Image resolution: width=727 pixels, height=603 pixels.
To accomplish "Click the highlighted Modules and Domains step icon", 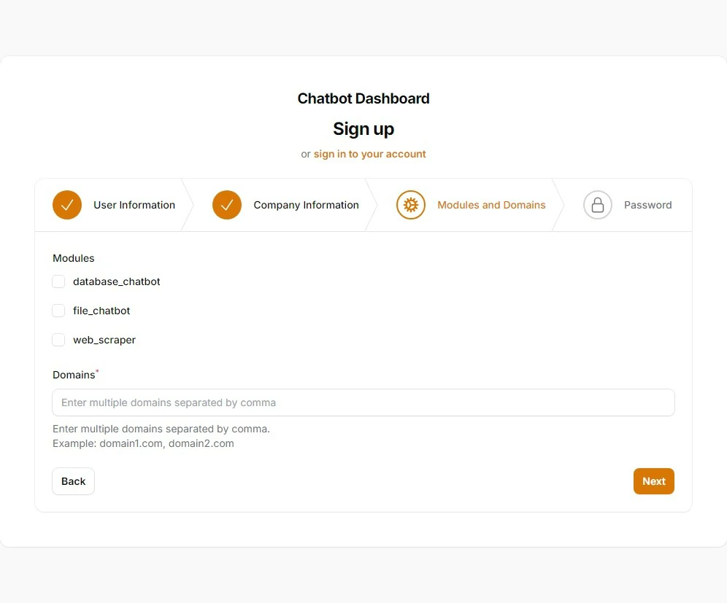I will (410, 205).
